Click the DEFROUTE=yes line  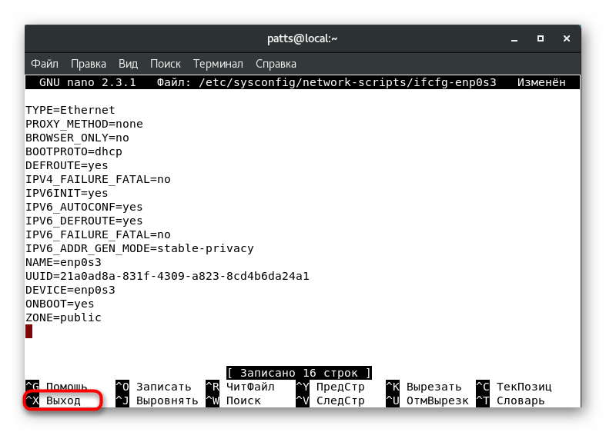point(67,165)
